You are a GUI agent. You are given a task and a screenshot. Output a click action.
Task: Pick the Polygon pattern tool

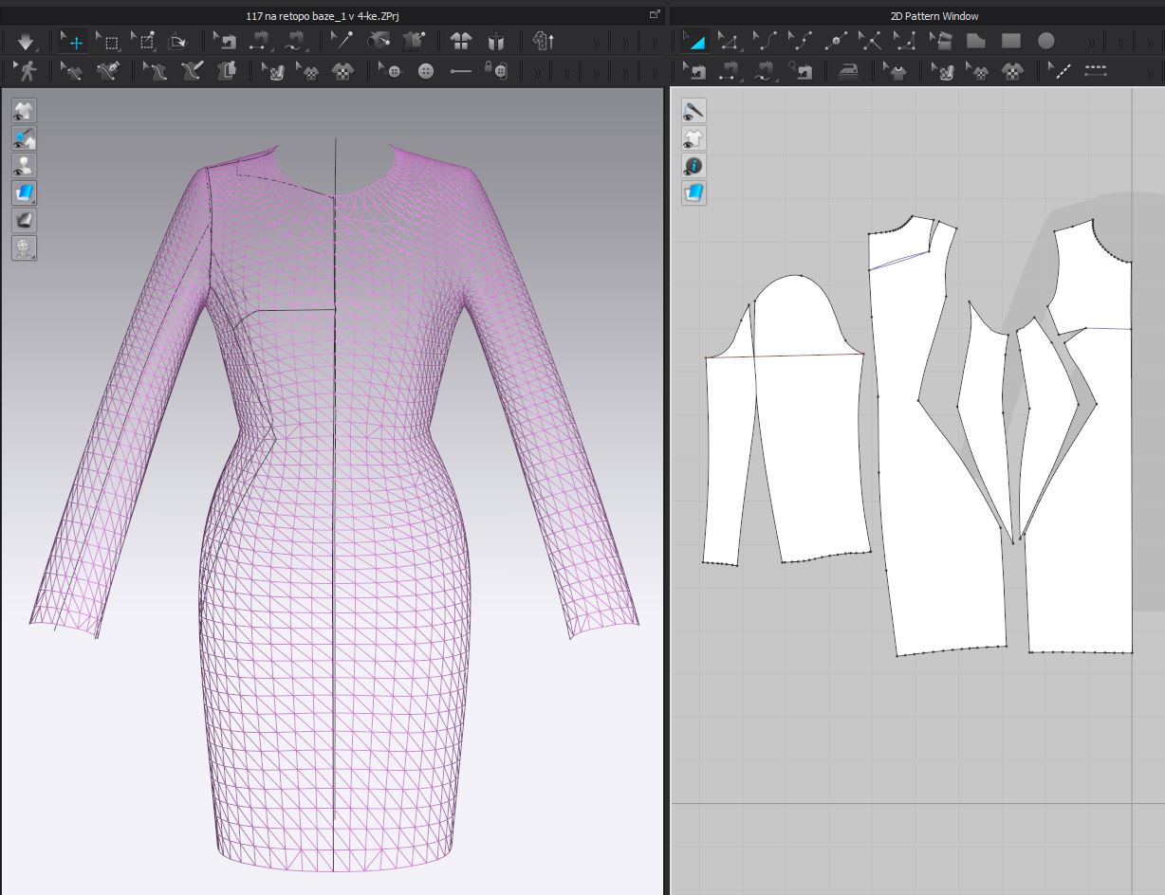click(976, 42)
